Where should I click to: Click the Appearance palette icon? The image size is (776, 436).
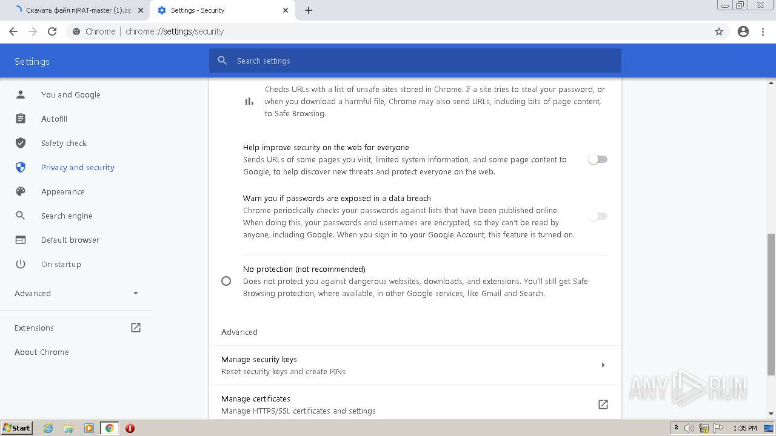pyautogui.click(x=21, y=191)
